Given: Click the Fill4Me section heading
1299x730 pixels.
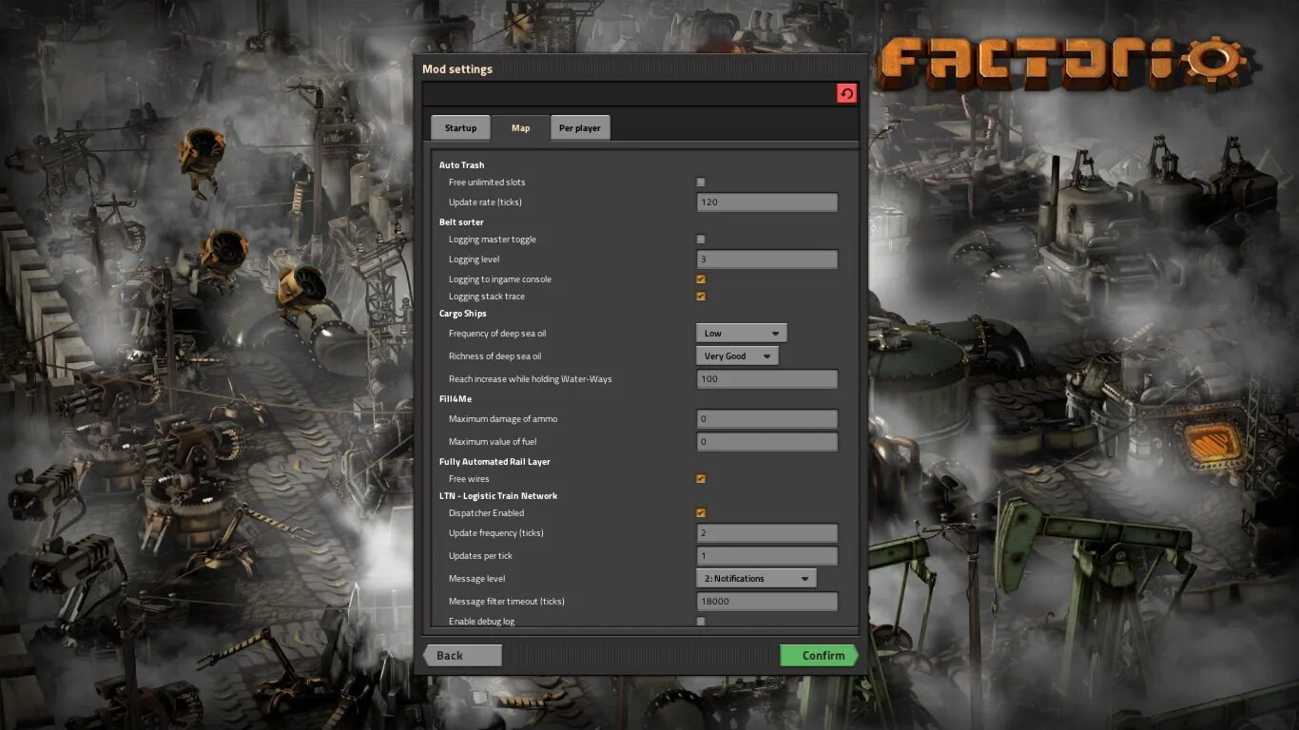Looking at the screenshot, I should [455, 399].
